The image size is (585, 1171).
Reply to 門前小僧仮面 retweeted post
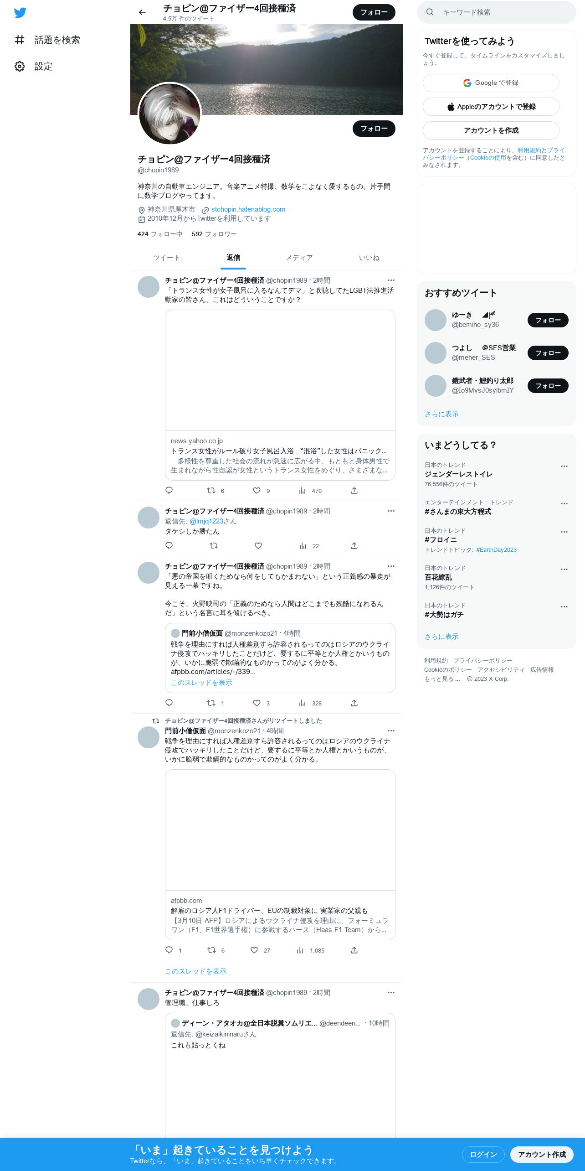click(169, 950)
